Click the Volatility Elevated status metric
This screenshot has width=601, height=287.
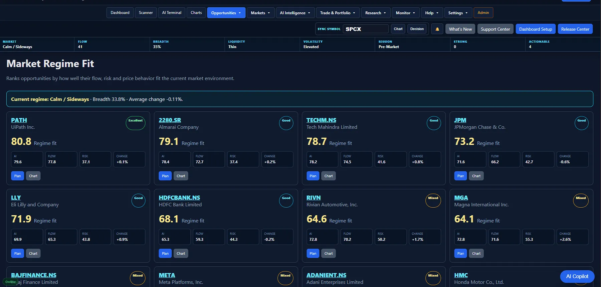coord(337,44)
